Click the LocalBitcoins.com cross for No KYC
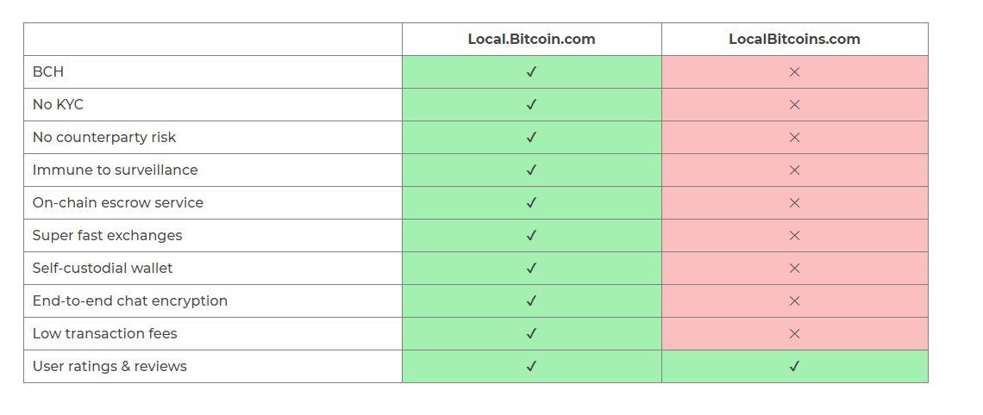Viewport: 983px width, 415px height. 794,105
